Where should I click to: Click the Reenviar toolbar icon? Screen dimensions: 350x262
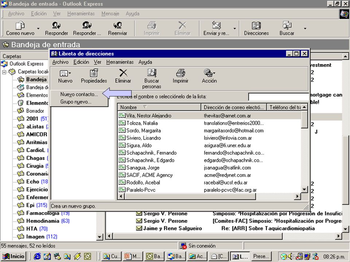pos(117,25)
